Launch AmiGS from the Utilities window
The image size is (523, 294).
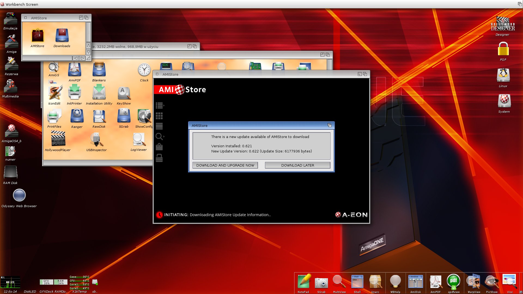(x=54, y=69)
